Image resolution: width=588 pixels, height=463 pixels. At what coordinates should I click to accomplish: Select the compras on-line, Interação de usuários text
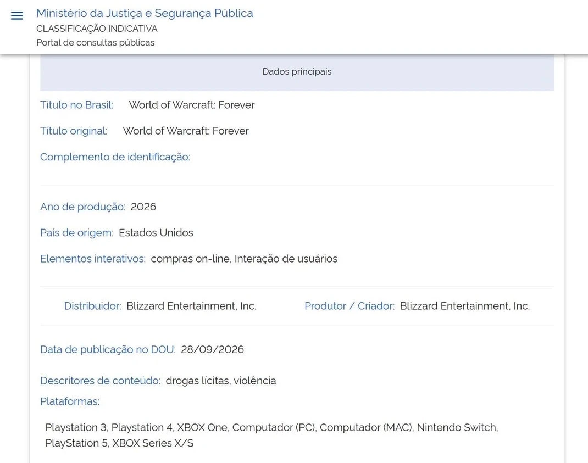click(244, 259)
